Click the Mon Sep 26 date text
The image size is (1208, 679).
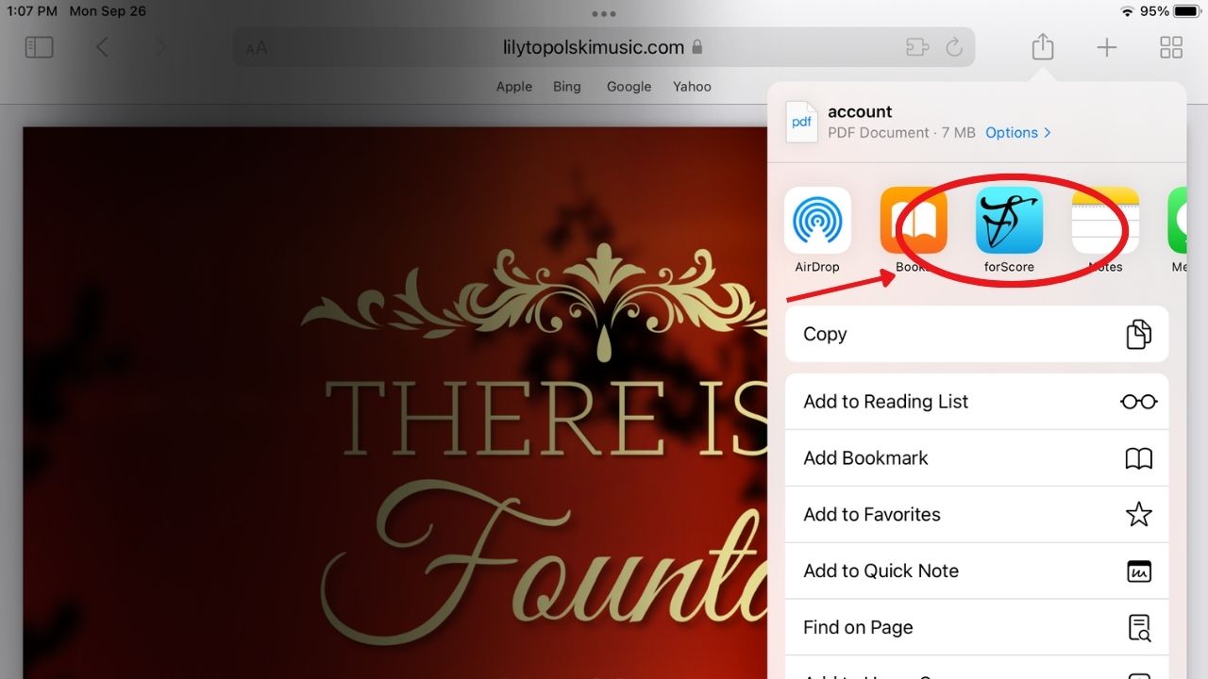[108, 11]
